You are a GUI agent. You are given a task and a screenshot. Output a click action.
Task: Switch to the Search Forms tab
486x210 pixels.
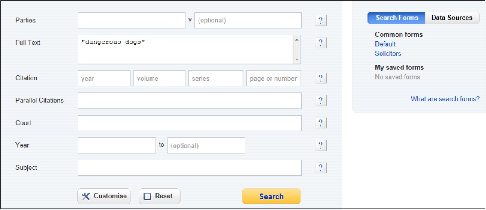[396, 18]
